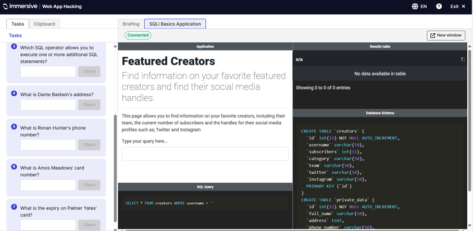Switch to the Clipboard tab

(x=44, y=24)
